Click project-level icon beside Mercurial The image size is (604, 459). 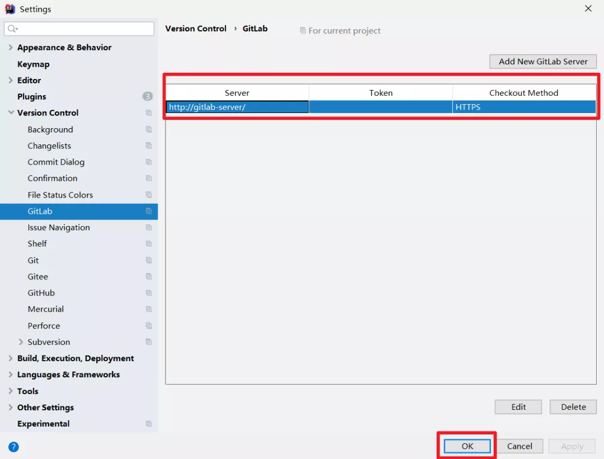[x=149, y=309]
